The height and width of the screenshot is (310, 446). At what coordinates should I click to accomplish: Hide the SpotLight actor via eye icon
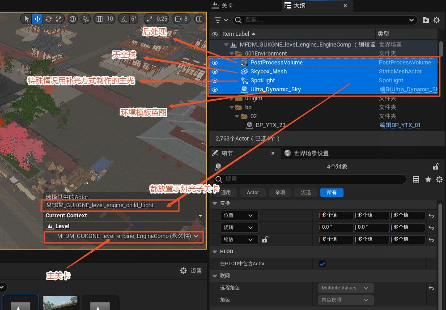coord(215,81)
